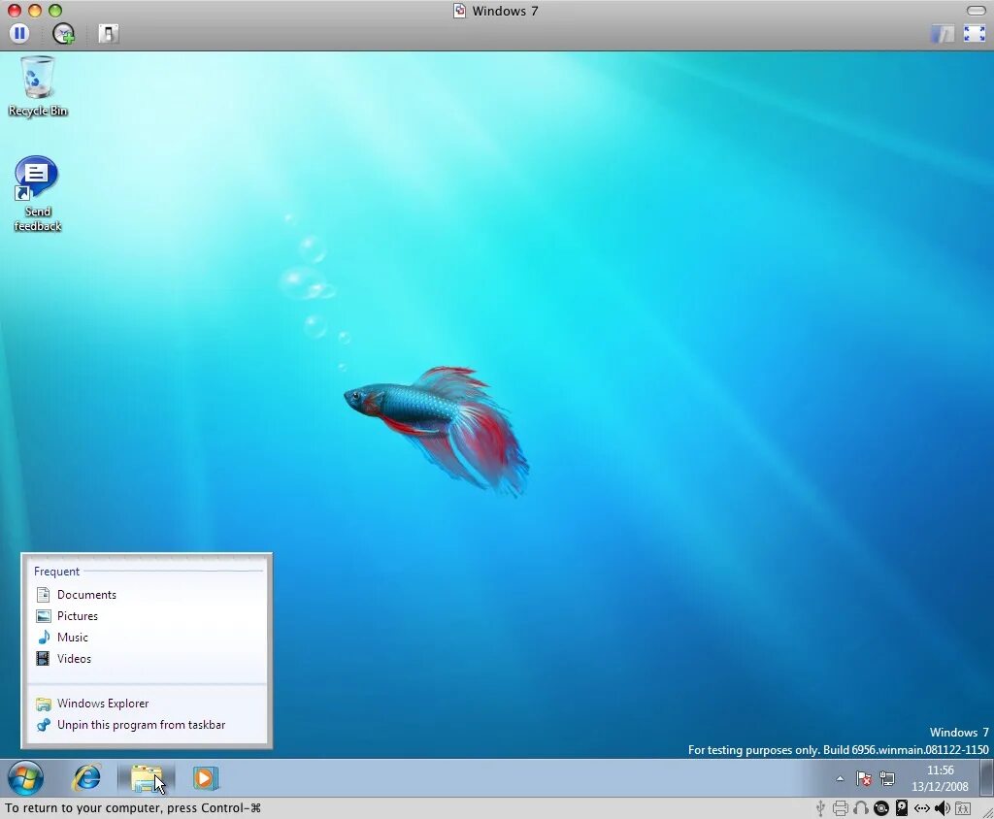994x819 pixels.
Task: Open the Action Center flag tray icon
Action: pyautogui.click(x=863, y=778)
